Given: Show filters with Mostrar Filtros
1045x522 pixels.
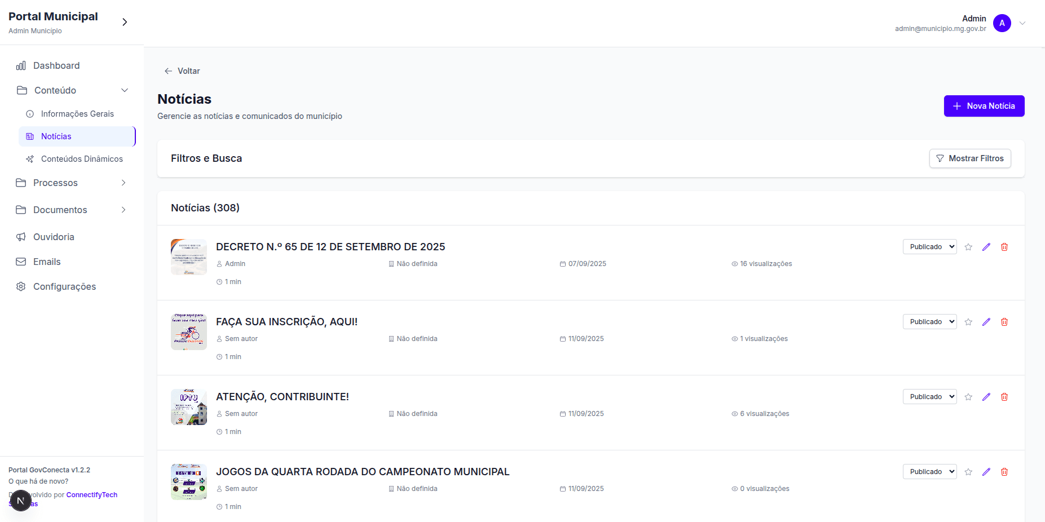Looking at the screenshot, I should coord(969,158).
